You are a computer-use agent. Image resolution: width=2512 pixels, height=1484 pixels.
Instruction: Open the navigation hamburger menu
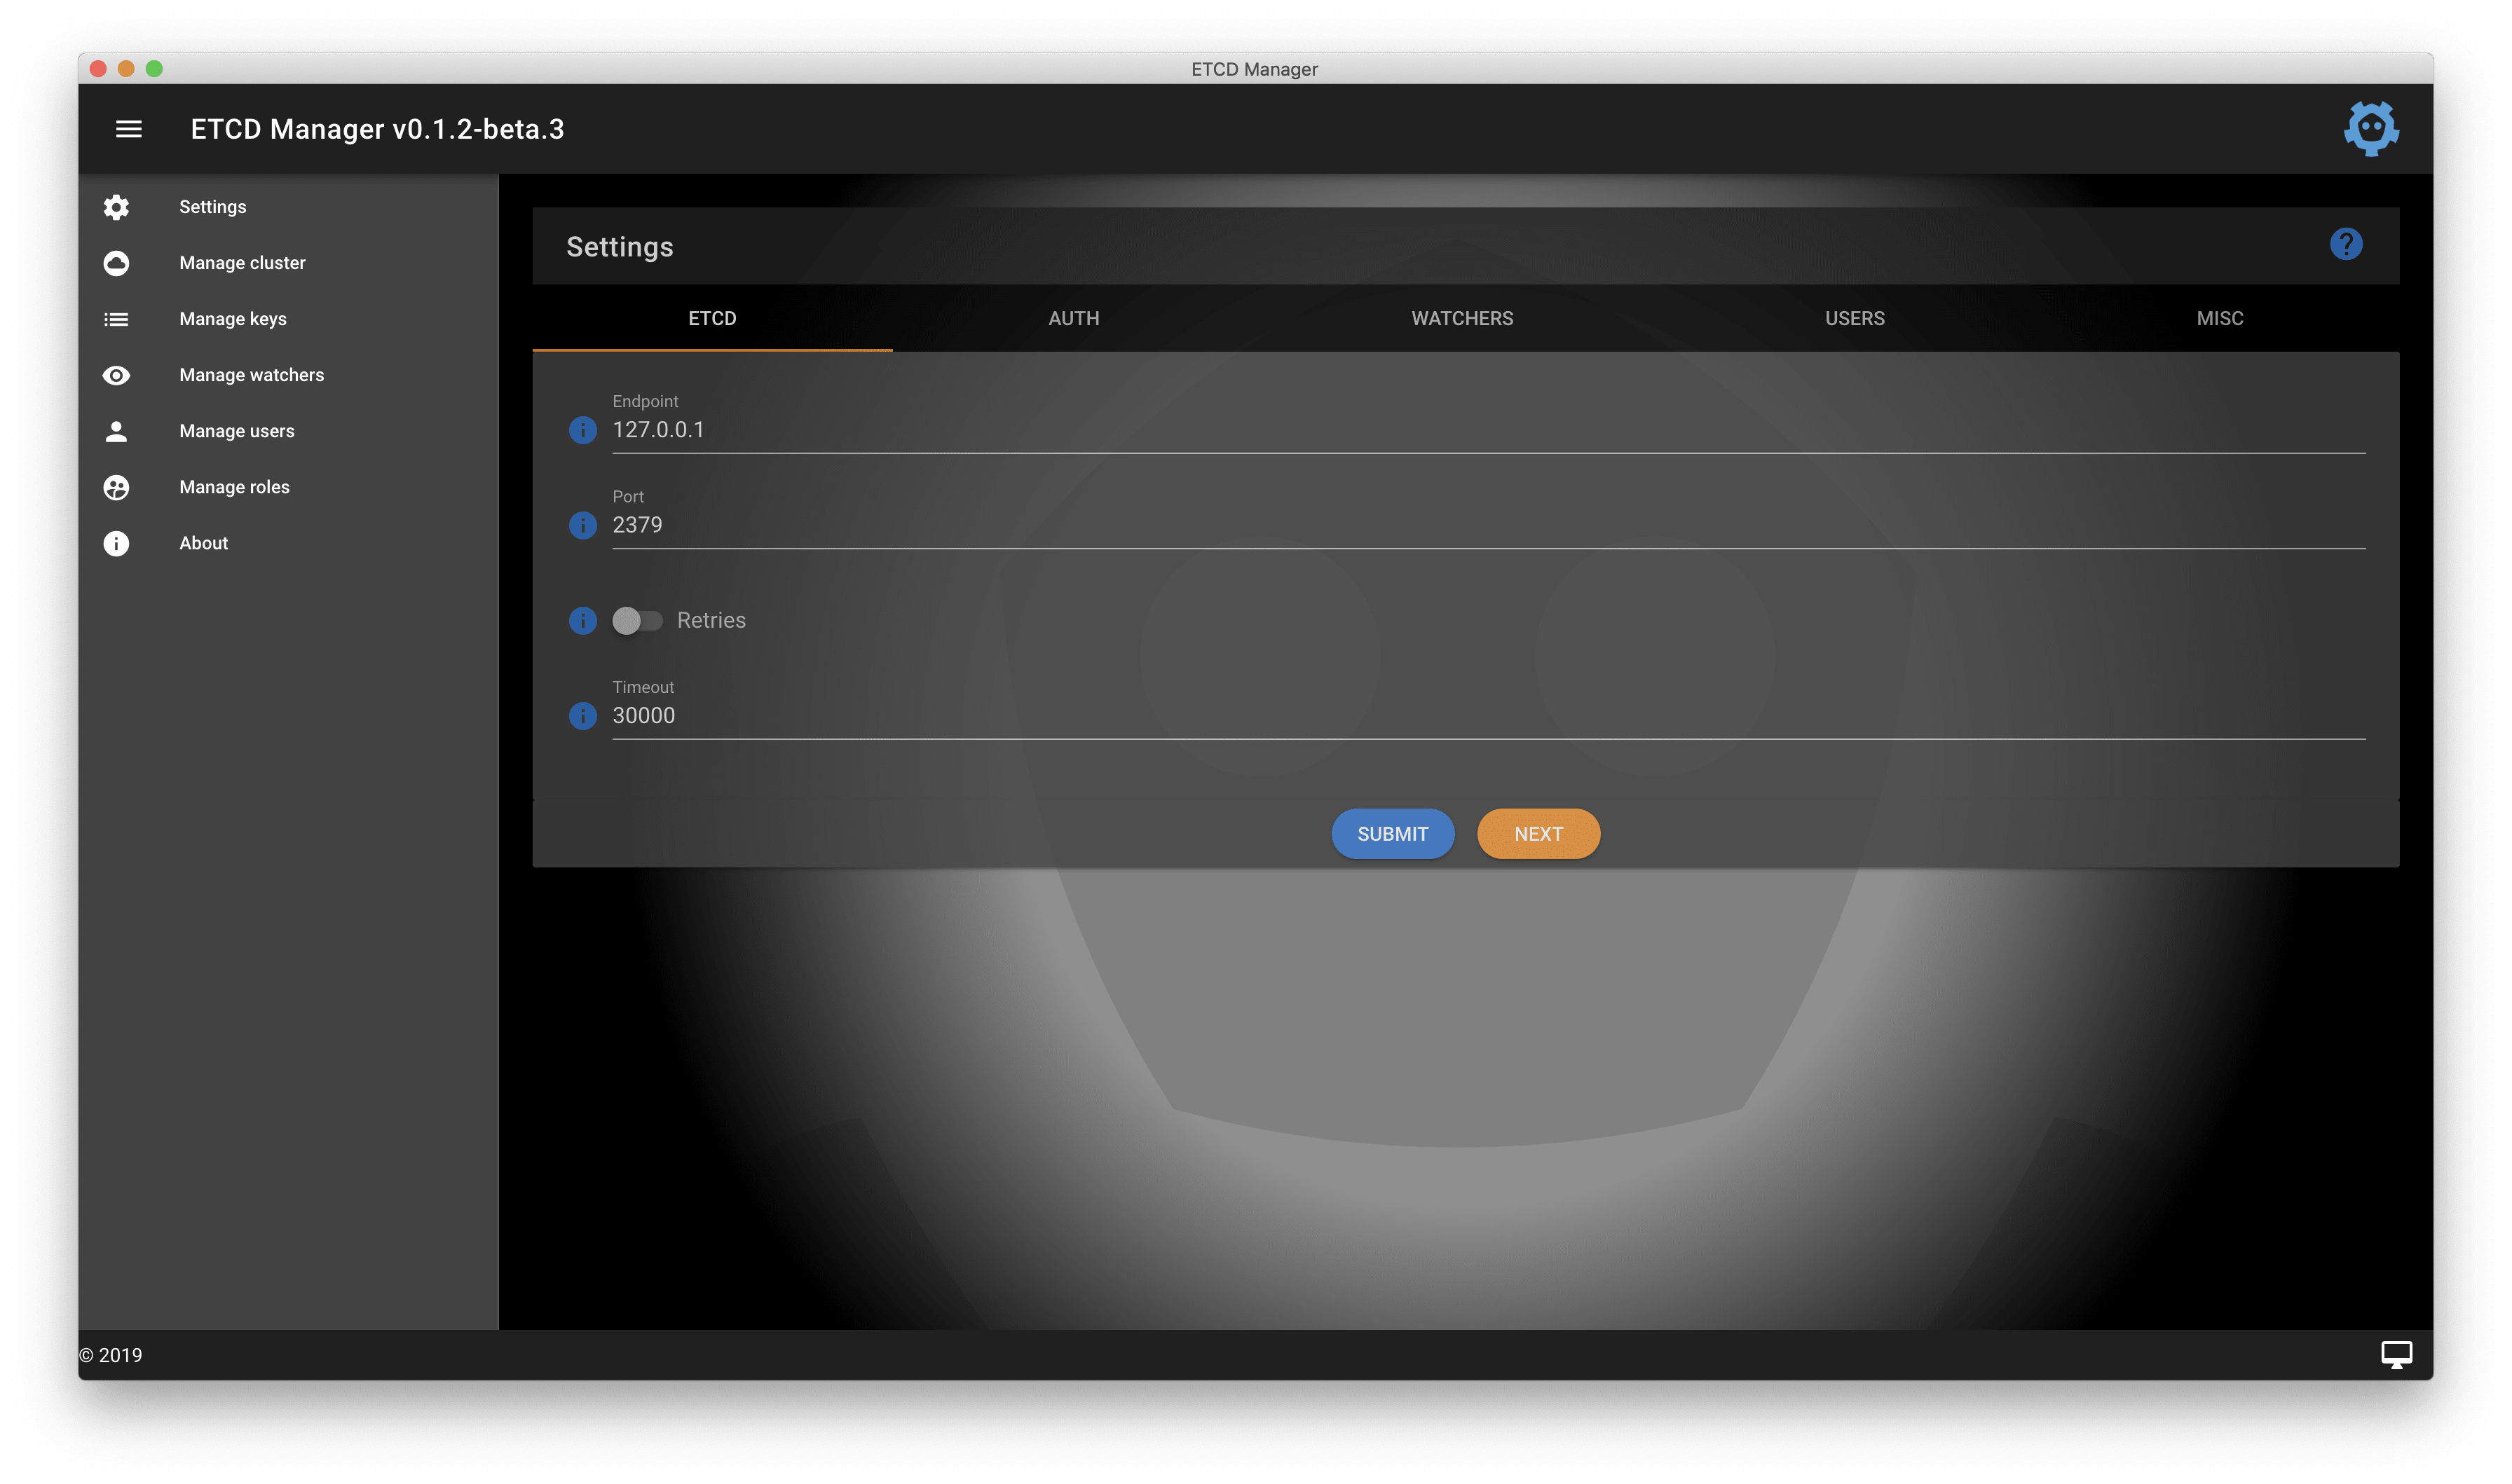tap(128, 129)
